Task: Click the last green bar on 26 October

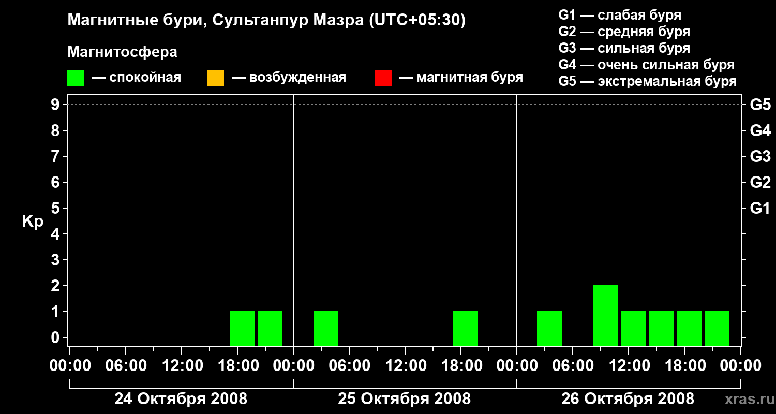Action: [717, 328]
